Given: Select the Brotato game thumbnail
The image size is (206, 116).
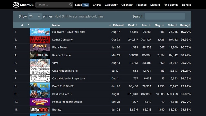Looking at the screenshot, I should 40,110.
